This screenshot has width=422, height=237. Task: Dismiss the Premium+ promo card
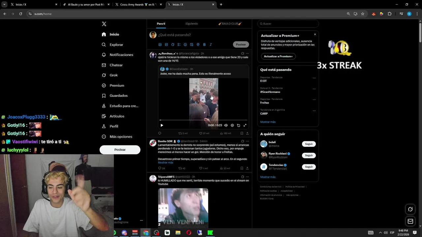(x=315, y=34)
